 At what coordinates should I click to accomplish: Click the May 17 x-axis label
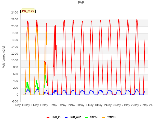click(84, 105)
